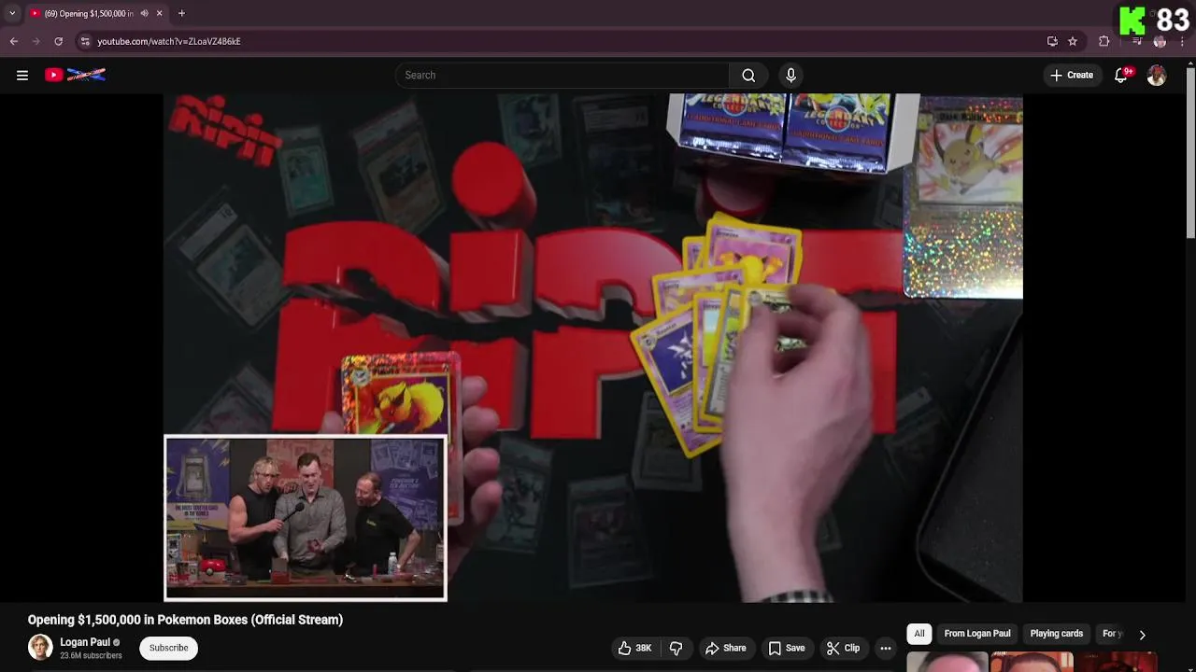Screen dimensions: 1196x672
Task: Open browser extensions puzzle icon
Action: click(x=1103, y=41)
